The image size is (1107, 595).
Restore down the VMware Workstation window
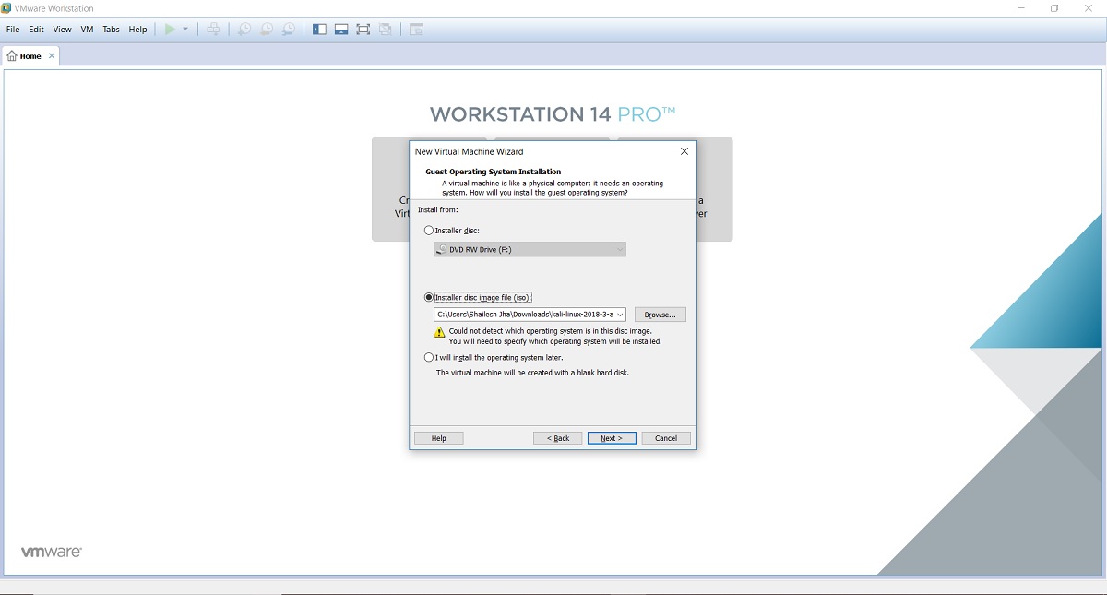click(1054, 8)
